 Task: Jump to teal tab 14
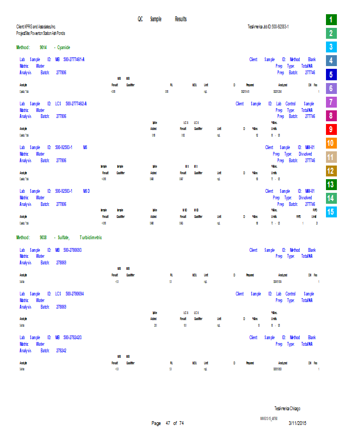pos(330,198)
